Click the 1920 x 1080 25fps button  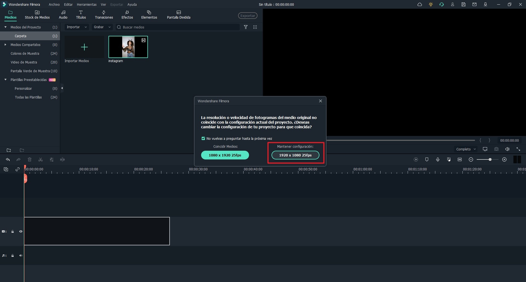point(295,155)
